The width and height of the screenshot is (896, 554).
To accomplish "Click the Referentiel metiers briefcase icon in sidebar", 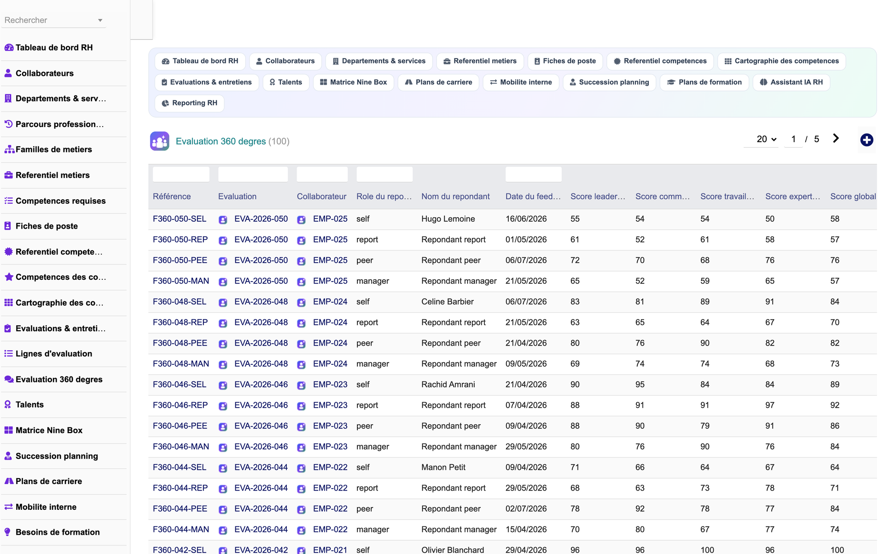I will pyautogui.click(x=8, y=175).
